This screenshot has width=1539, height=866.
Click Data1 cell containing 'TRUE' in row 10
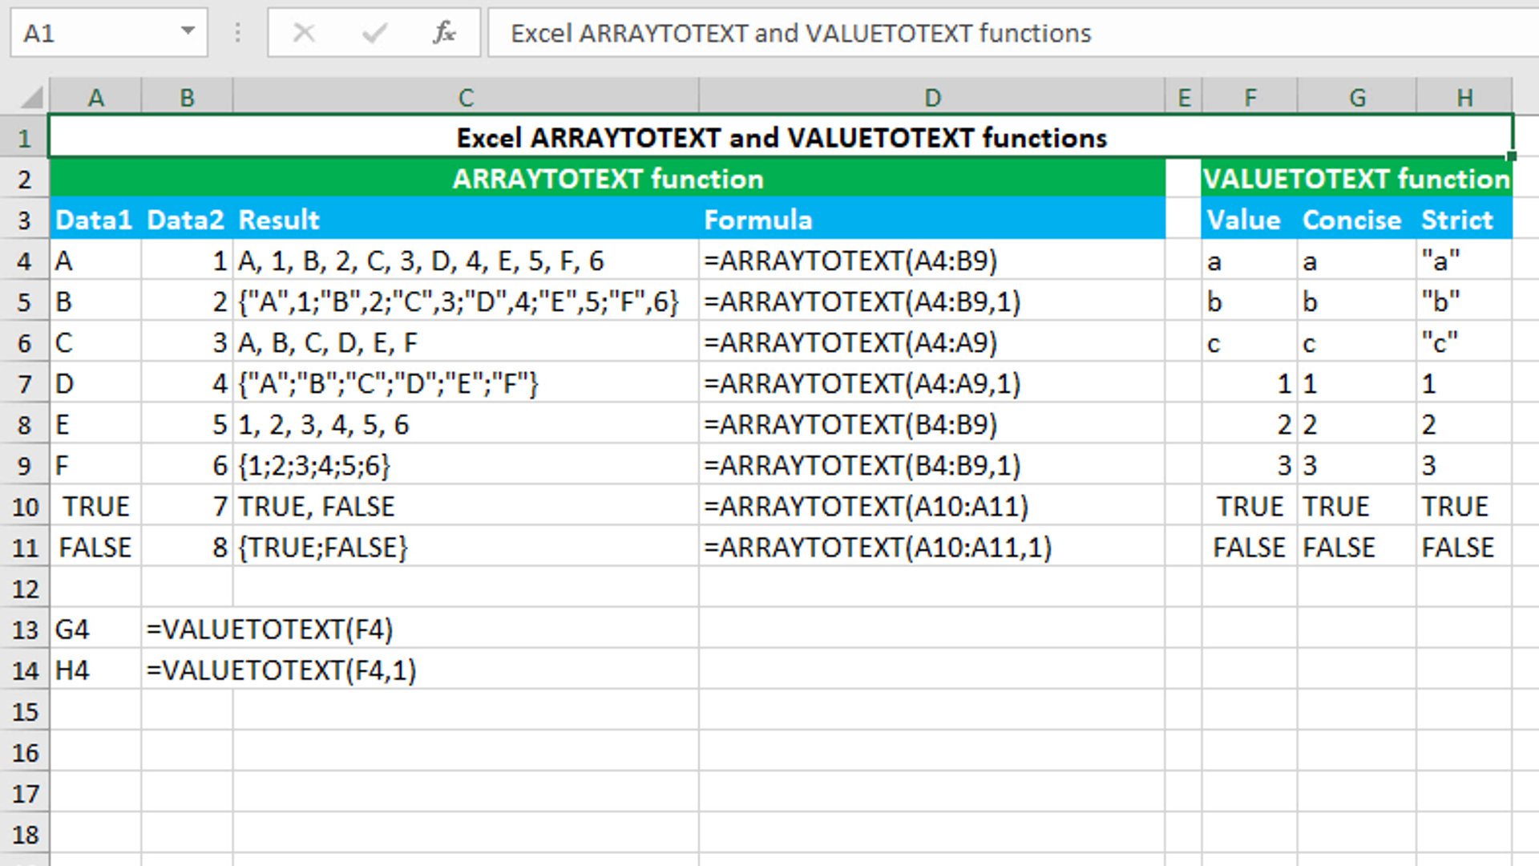(95, 506)
